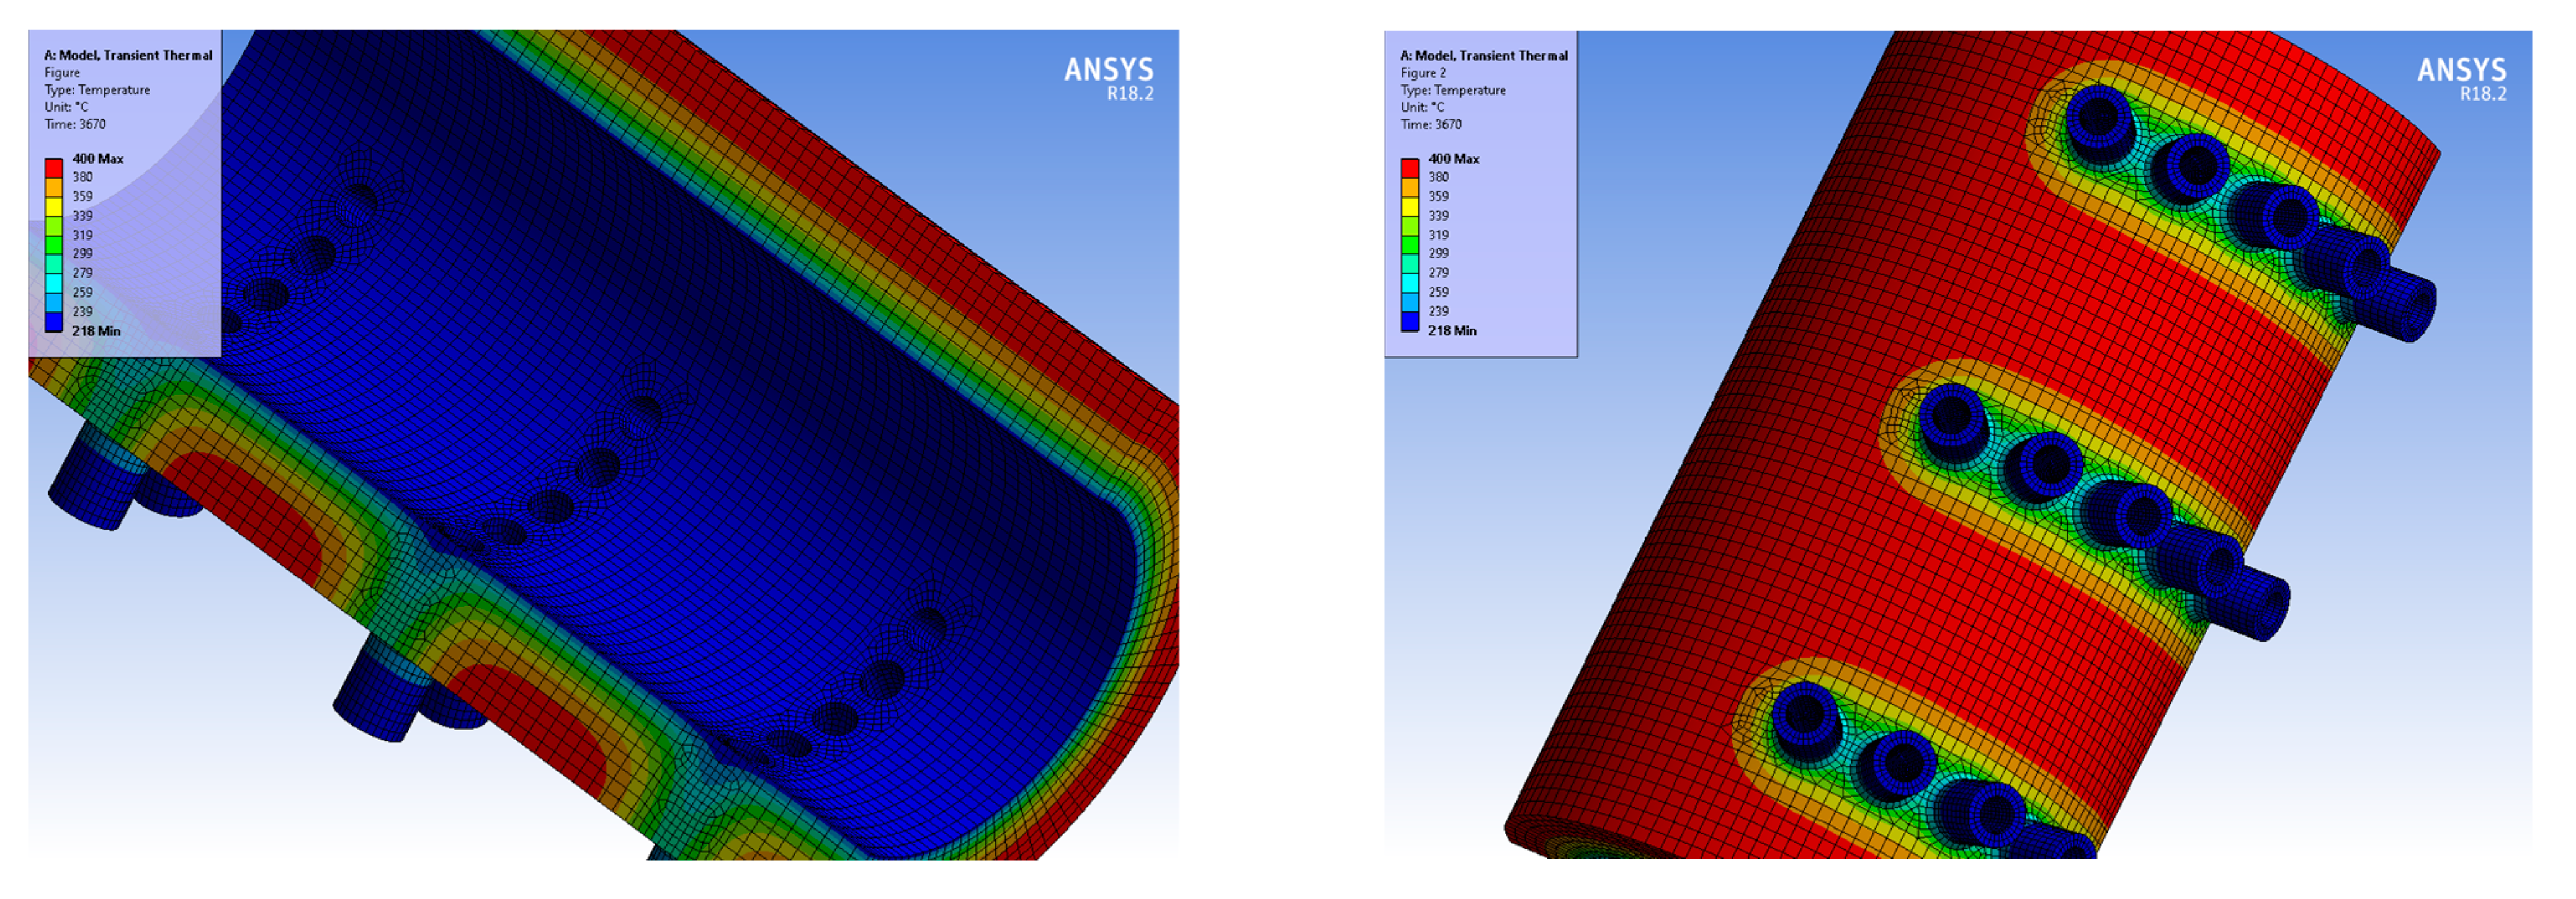Click 'A: Model, Transient Thermal' title in left figure
The image size is (2576, 899).
128,55
